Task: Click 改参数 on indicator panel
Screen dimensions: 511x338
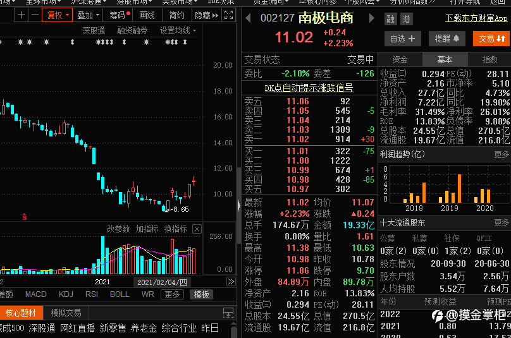Action: pos(118,229)
